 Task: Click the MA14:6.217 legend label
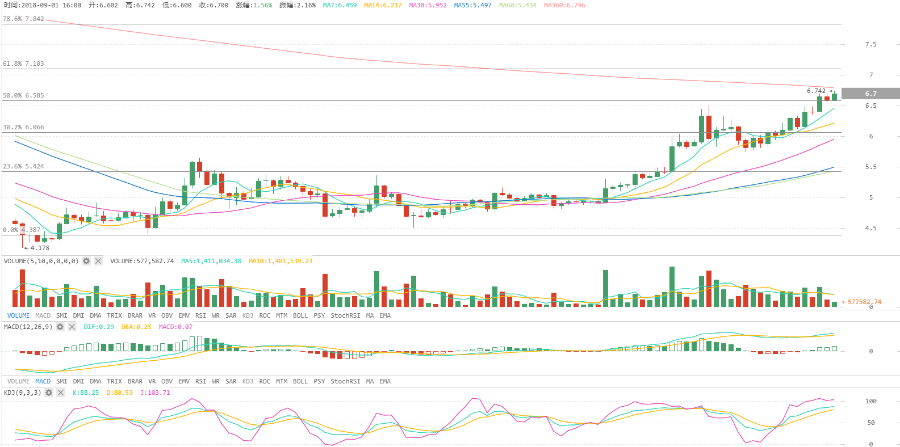[383, 5]
